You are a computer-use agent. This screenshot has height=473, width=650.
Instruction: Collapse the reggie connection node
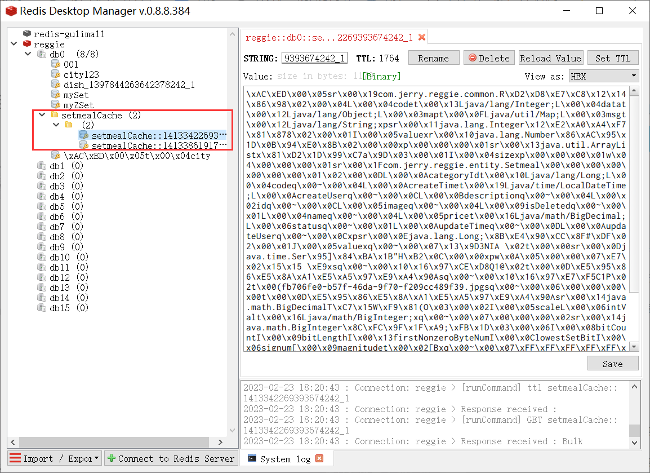[x=14, y=43]
